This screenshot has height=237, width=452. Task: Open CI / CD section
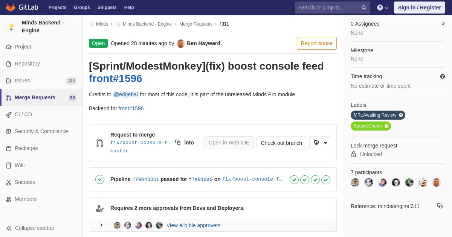(x=41, y=114)
